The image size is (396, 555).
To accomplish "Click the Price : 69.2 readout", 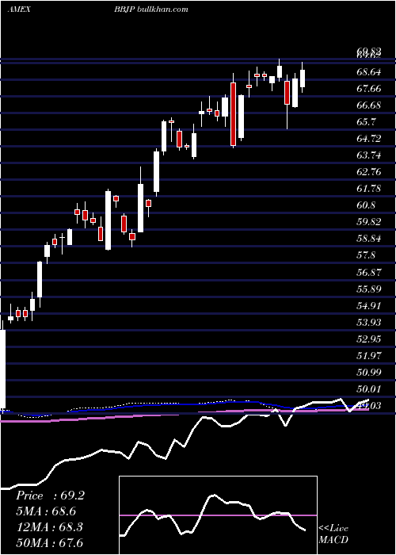I will [x=50, y=496].
